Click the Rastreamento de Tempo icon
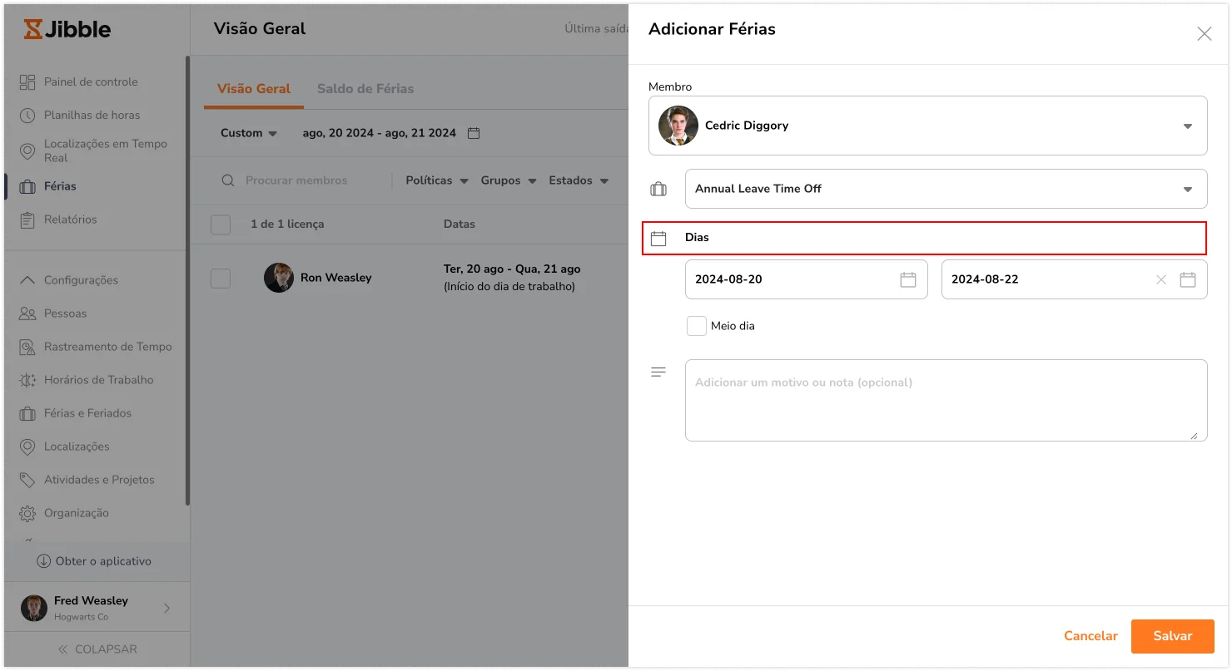 click(27, 347)
